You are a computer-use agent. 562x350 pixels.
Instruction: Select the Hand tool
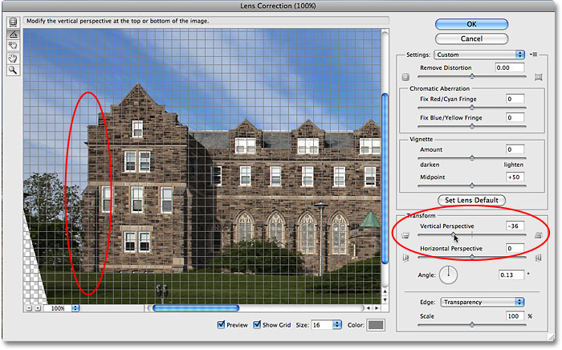(13, 58)
